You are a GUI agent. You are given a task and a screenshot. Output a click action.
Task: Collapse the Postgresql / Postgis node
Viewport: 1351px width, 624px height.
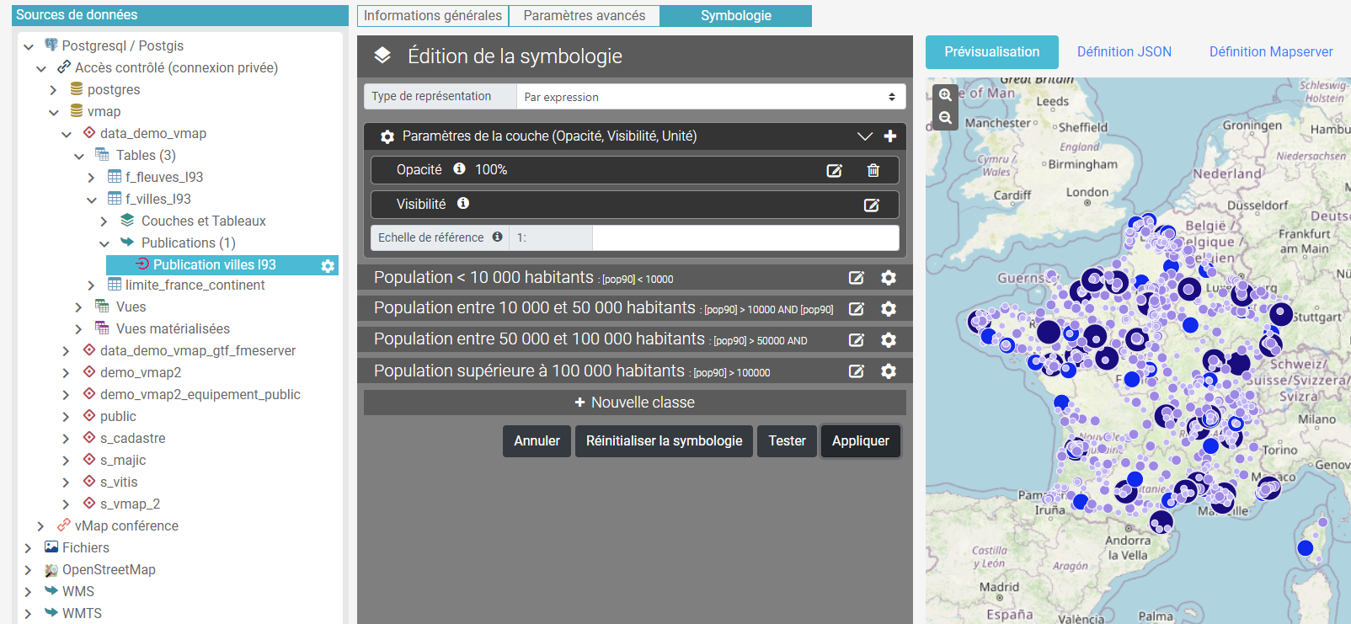pos(29,46)
